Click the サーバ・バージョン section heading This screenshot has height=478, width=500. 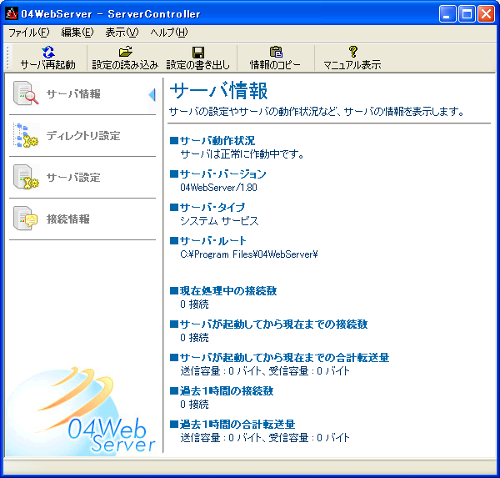tap(218, 174)
